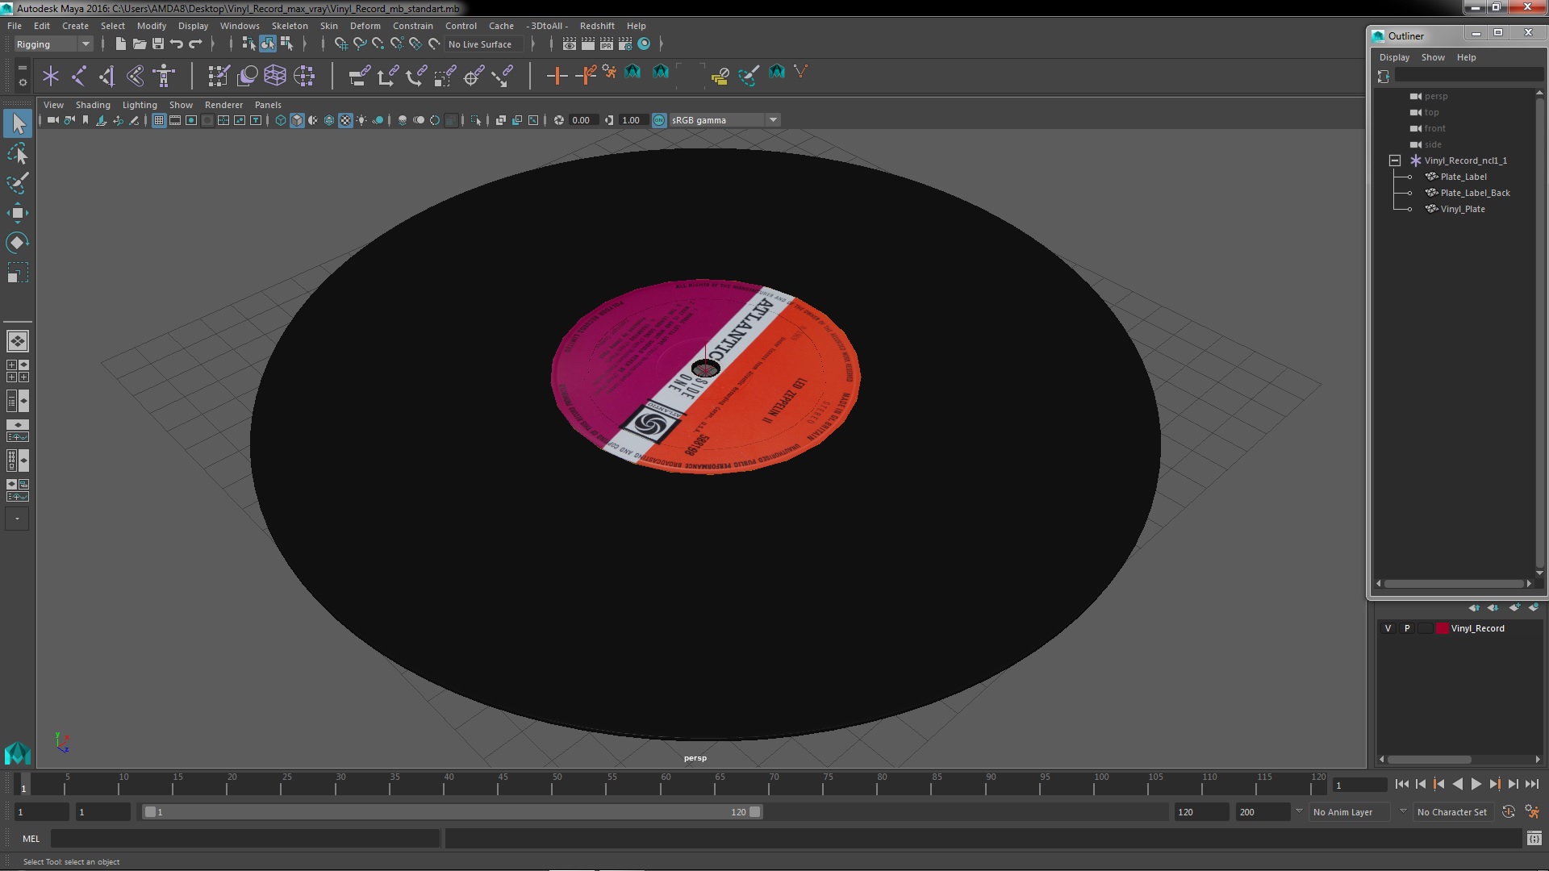Open Render View clapperboard icon
This screenshot has height=871, width=1549.
tap(569, 44)
